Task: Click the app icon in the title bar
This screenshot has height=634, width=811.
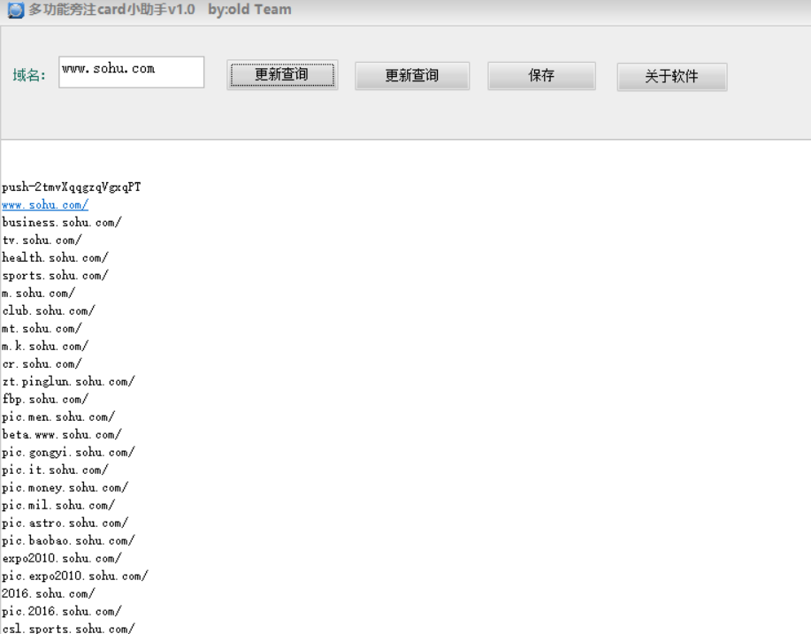Action: [16, 10]
